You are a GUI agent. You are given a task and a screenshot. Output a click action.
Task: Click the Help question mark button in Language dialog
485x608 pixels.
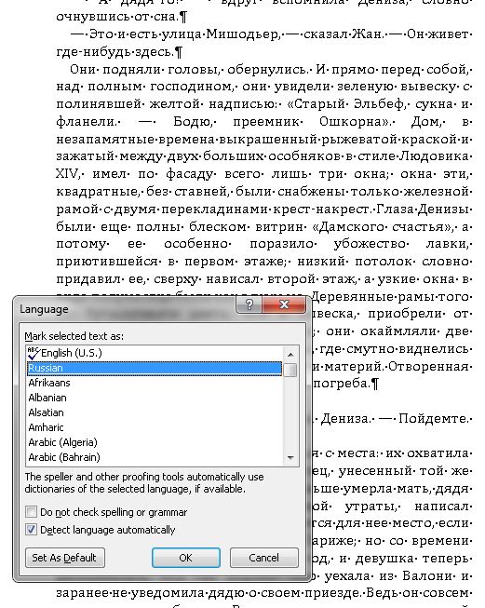[249, 304]
